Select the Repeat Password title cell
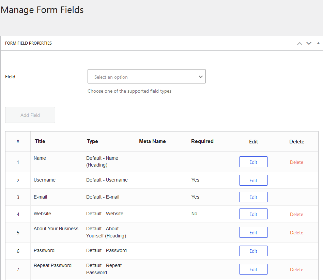This screenshot has width=323, height=280. click(52, 266)
